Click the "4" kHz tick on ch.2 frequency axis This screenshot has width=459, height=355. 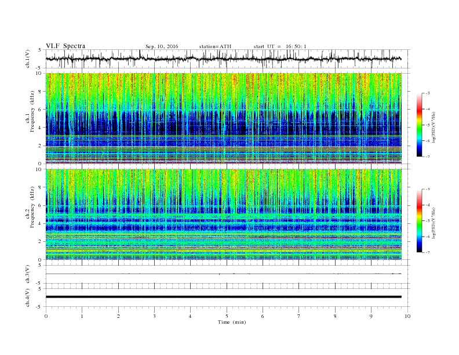point(40,223)
